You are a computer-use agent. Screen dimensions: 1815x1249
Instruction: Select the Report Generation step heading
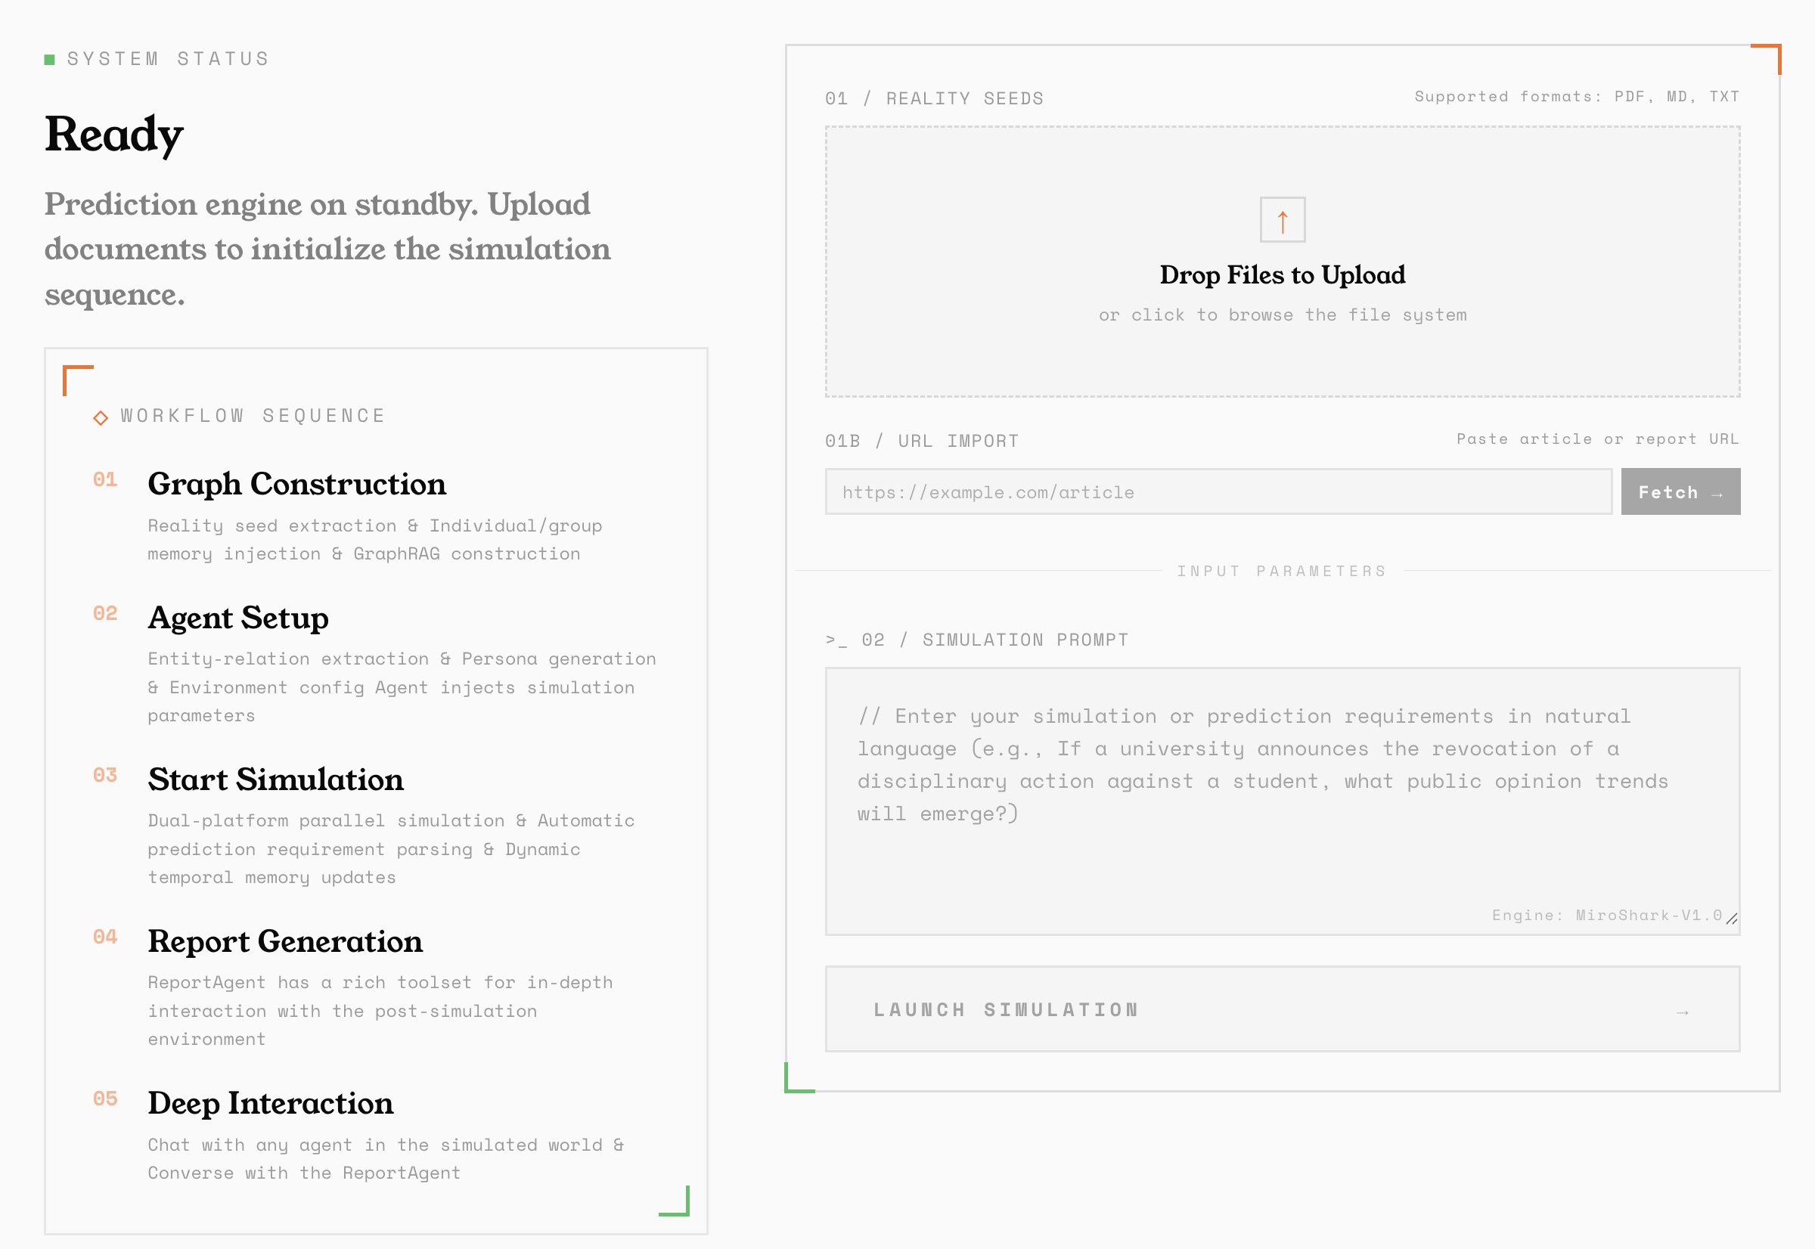pos(285,941)
